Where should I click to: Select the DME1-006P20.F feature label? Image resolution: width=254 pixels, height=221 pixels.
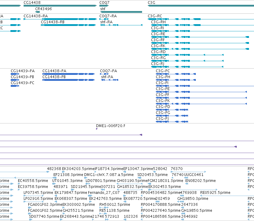(111, 126)
